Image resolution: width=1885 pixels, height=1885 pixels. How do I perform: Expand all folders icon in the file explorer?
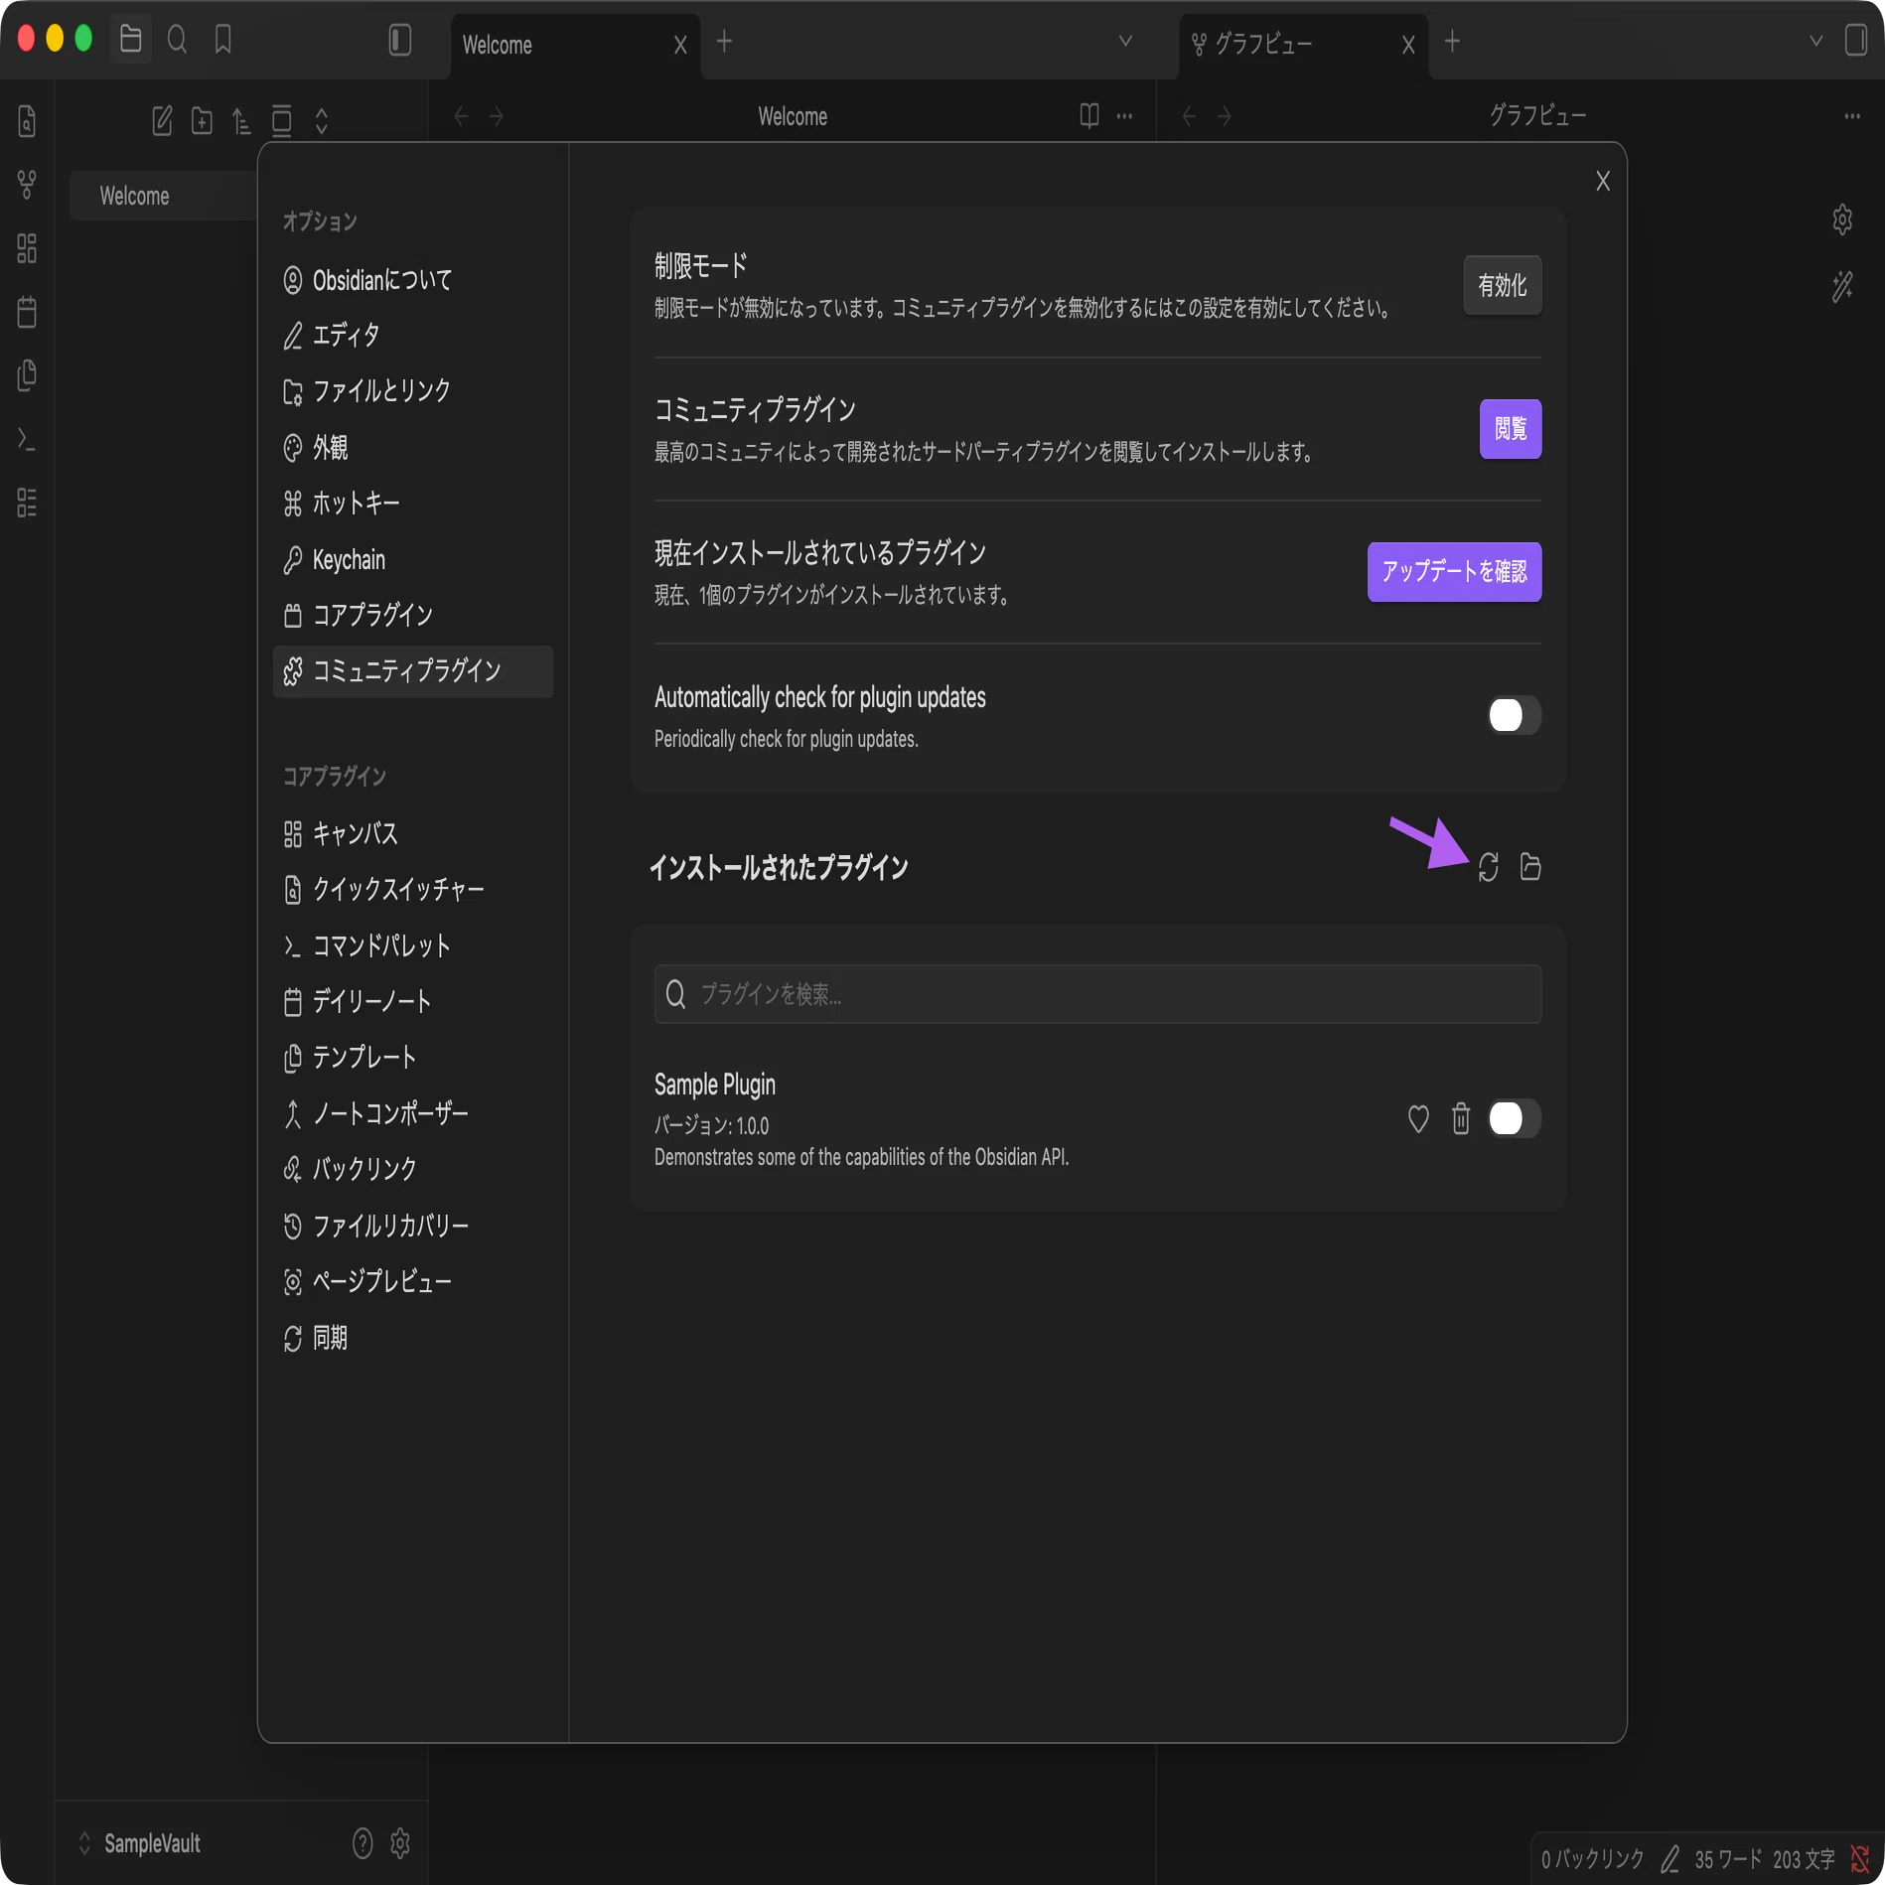321,121
